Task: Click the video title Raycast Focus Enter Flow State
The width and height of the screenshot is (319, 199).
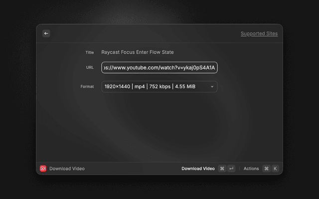Action: [138, 52]
